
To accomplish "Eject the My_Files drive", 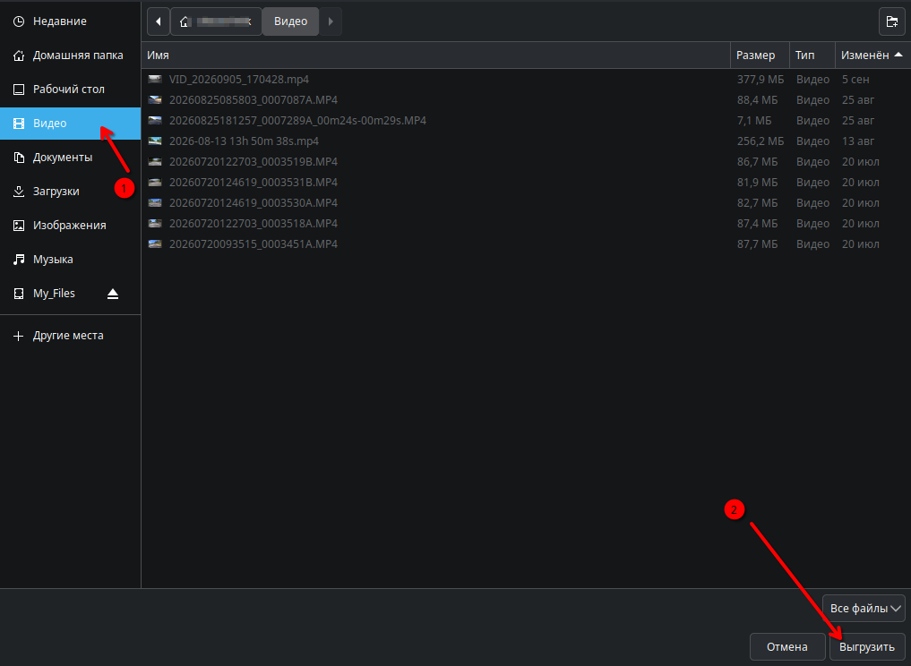I will point(113,294).
